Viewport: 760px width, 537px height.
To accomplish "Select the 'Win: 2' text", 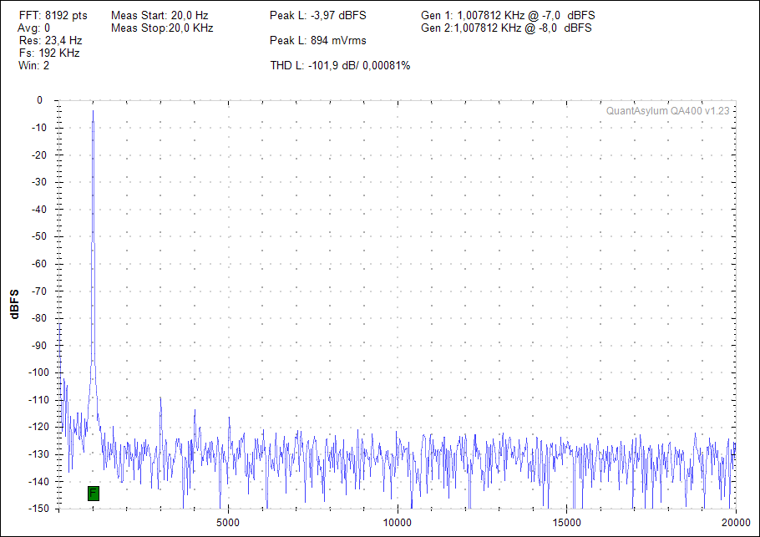I will click(x=34, y=66).
